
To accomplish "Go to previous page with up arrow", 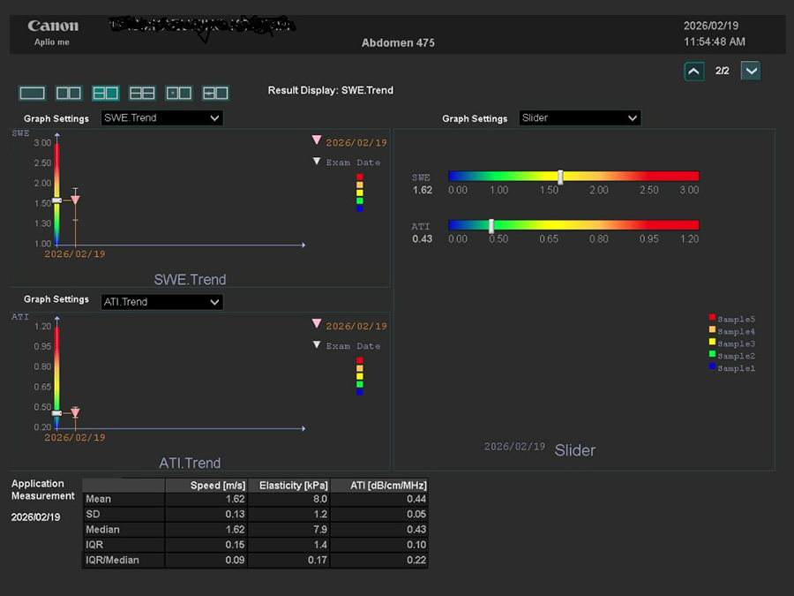I will click(x=694, y=72).
